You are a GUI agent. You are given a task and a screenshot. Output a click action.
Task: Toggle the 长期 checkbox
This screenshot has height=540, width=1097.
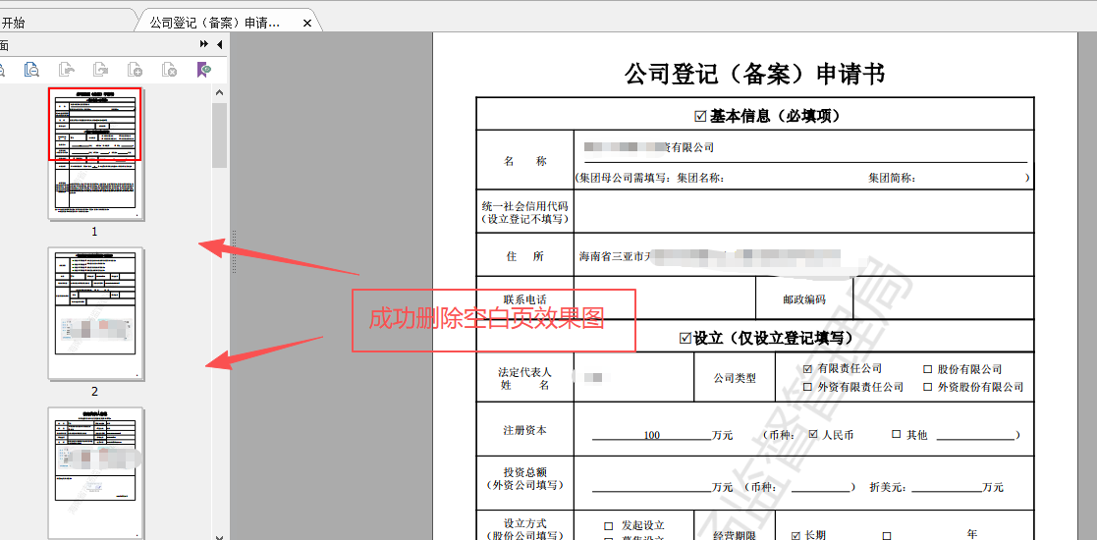[795, 535]
